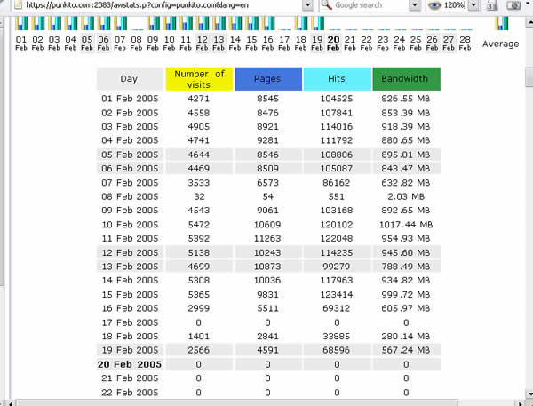Click visits value '5308'

199,280
